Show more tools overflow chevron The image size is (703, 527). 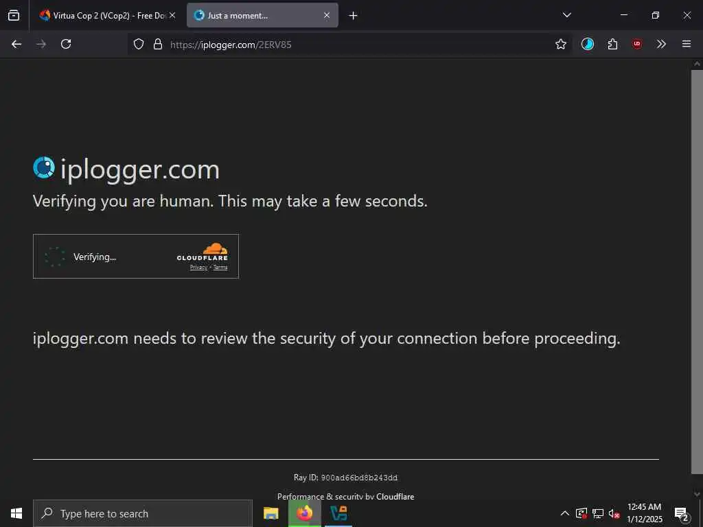coord(661,44)
